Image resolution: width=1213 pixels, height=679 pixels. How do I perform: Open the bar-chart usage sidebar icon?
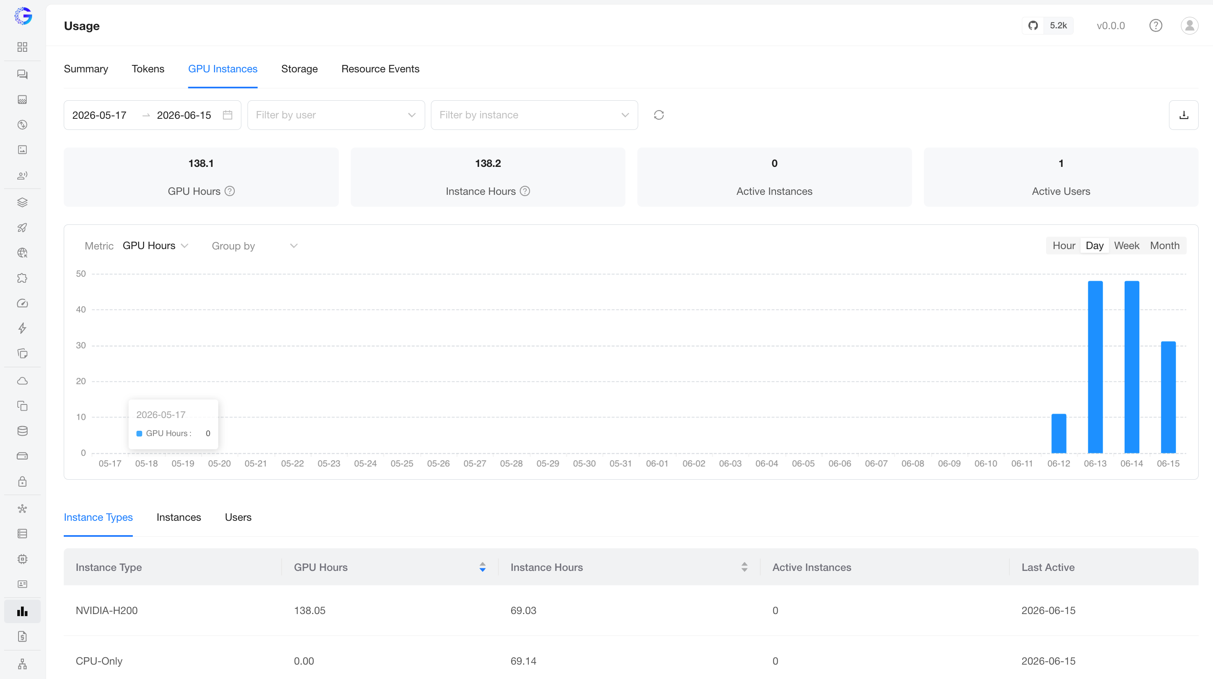[22, 611]
